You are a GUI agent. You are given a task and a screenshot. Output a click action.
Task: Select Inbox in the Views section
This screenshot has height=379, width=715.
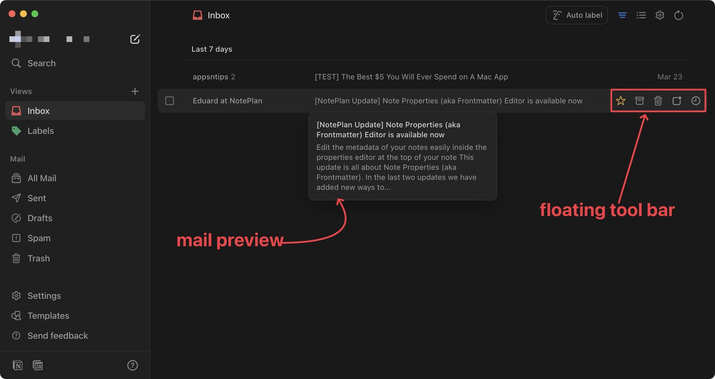pos(75,111)
